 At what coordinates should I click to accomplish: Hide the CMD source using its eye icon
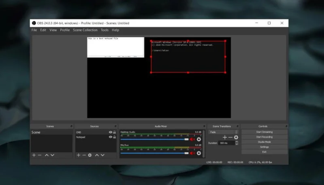110,132
